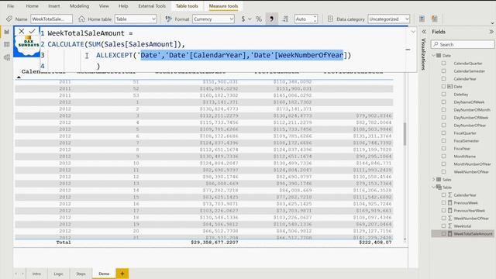Select the Weektotal field in Fields

point(463,226)
